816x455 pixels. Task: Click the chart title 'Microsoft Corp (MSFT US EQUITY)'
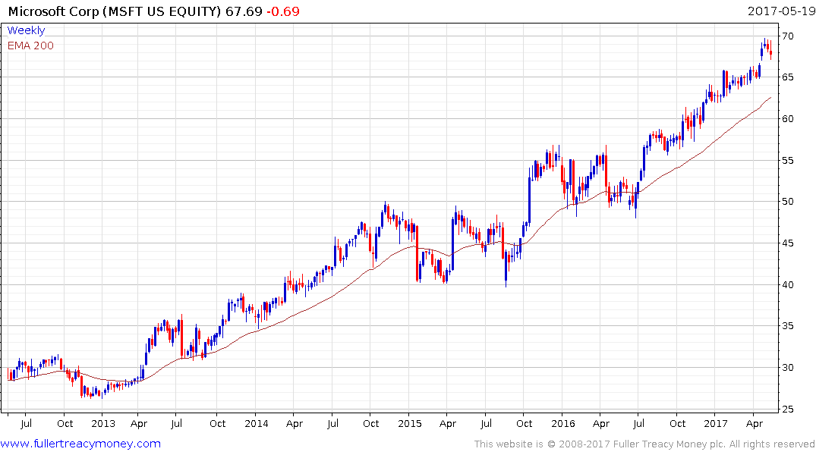click(x=115, y=11)
